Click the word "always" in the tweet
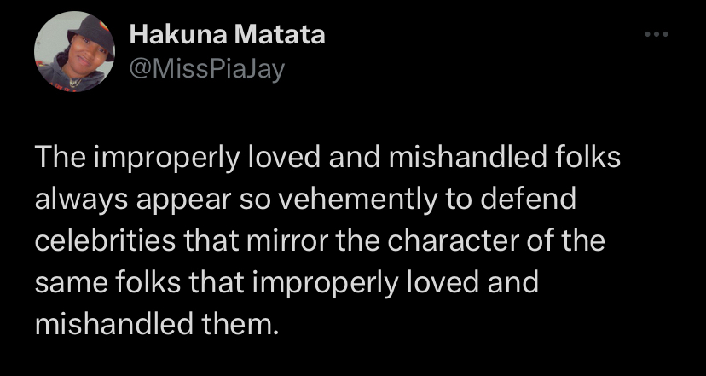Image resolution: width=706 pixels, height=376 pixels. [x=78, y=199]
